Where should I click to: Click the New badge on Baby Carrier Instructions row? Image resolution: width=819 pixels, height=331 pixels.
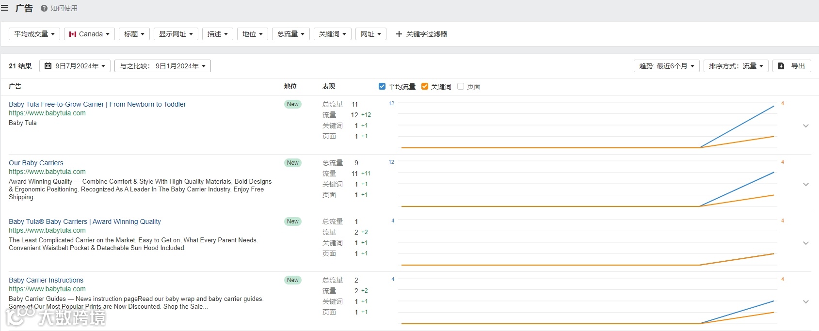(293, 280)
